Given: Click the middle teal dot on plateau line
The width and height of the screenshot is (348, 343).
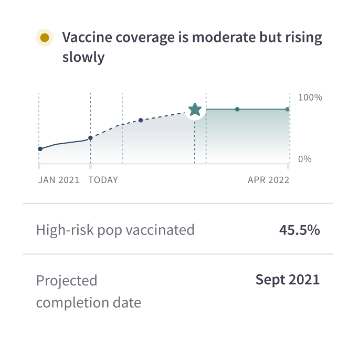Looking at the screenshot, I should click(237, 109).
